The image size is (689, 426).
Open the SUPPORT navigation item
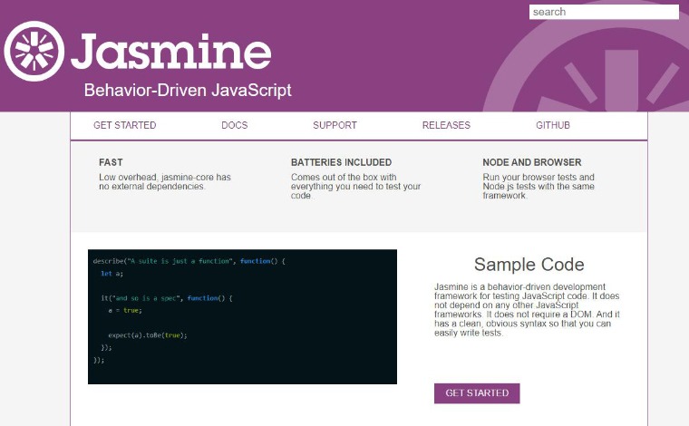335,125
